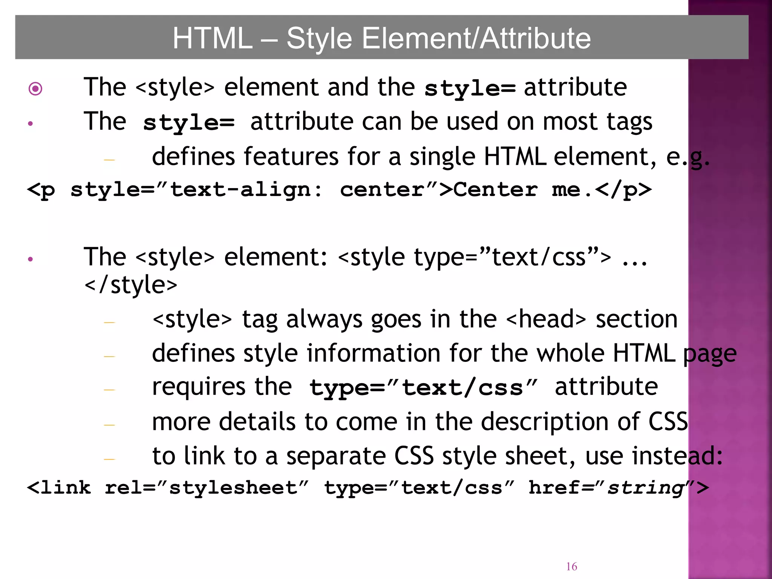
Task: Click the circular bullet before the first line
Action: 35,89
